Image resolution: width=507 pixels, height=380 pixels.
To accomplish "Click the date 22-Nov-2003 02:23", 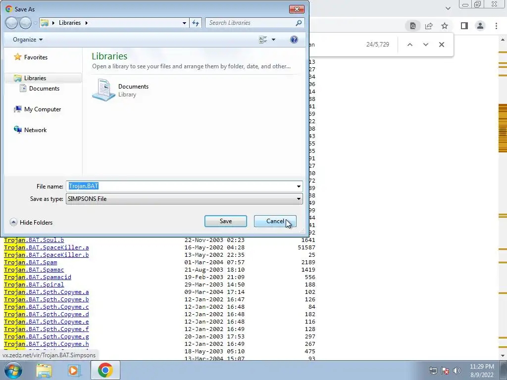I will point(214,240).
